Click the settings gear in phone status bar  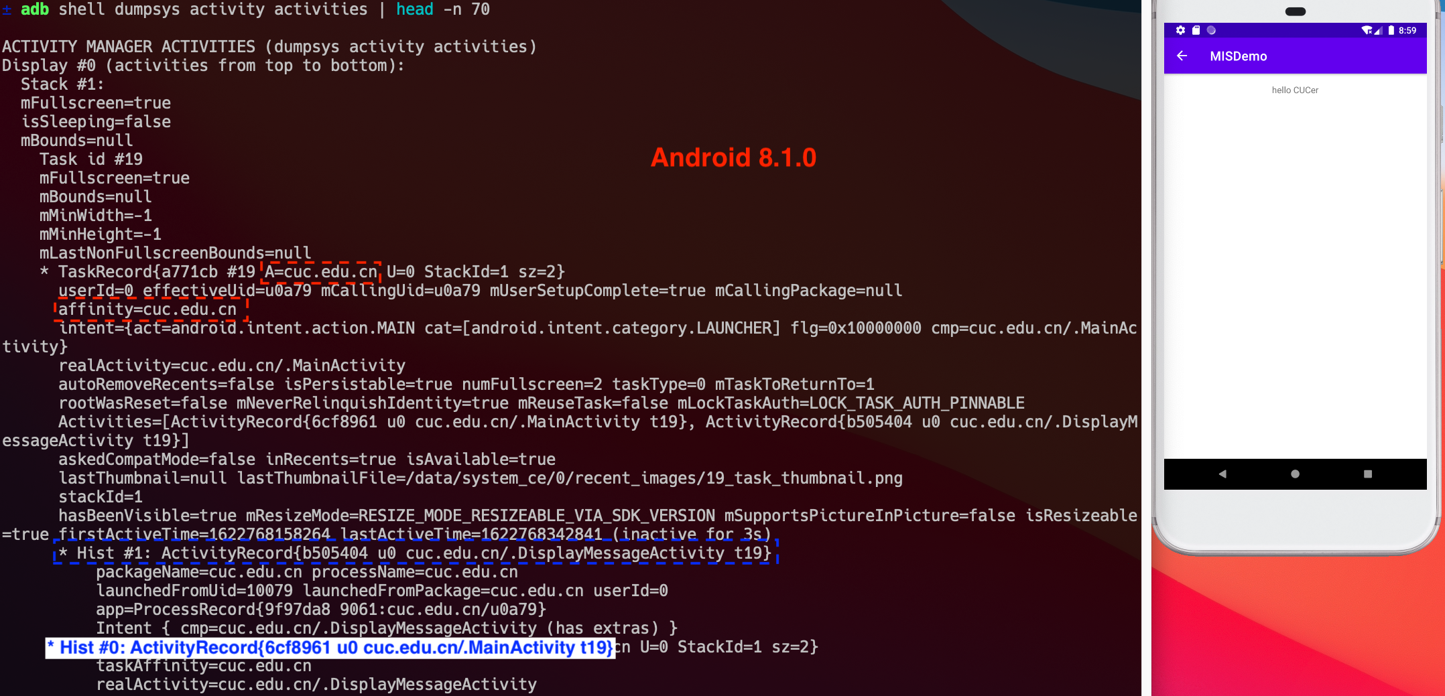(1181, 30)
